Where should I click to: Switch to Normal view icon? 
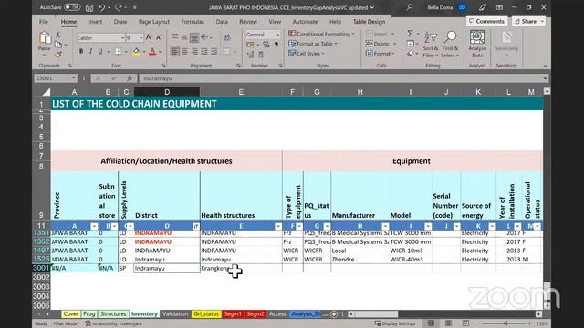pos(431,323)
